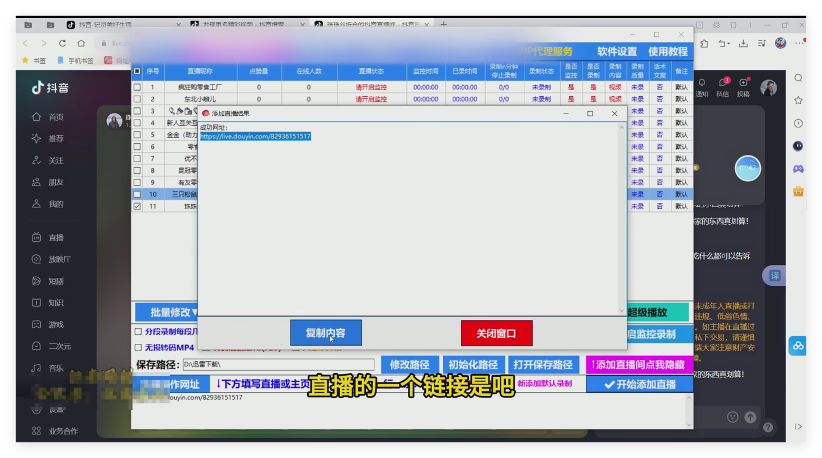Click the help question mark icon
Image resolution: width=822 pixels, height=458 pixels.
768,427
